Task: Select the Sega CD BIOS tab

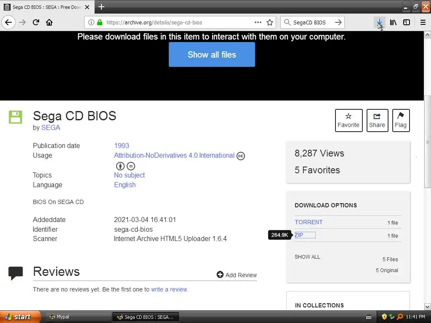Action: (x=47, y=7)
